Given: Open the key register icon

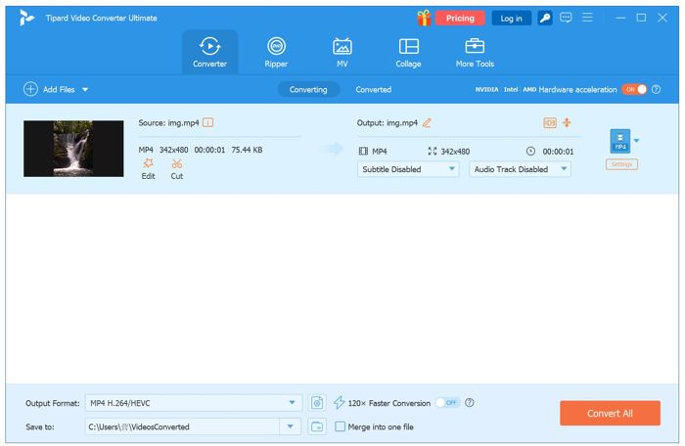Looking at the screenshot, I should coord(545,18).
